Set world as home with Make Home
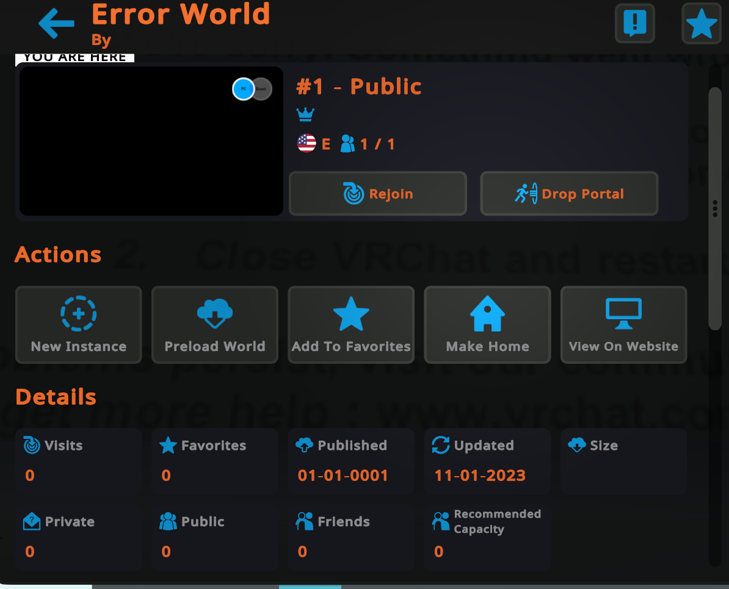The width and height of the screenshot is (729, 589). [x=487, y=325]
